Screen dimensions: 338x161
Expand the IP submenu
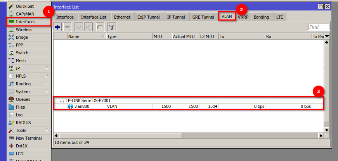pos(18,68)
